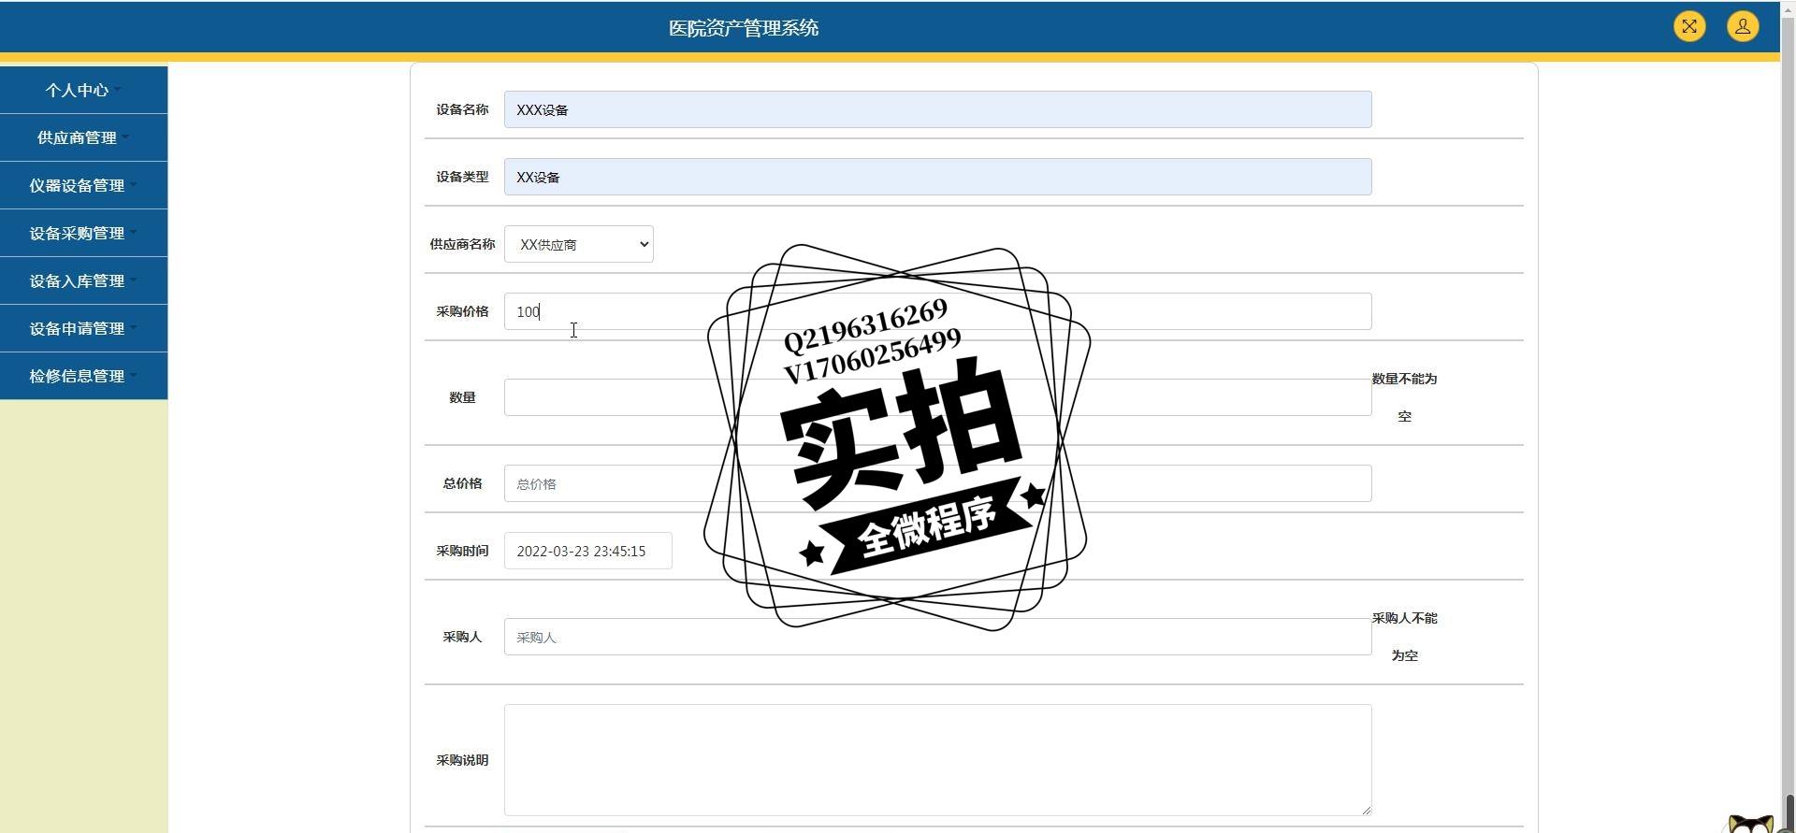Expand the 检修信息管理 menu
1796x833 pixels.
(83, 376)
